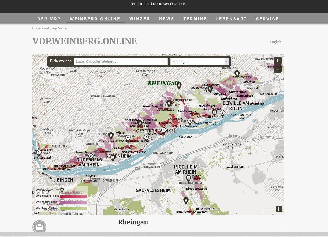
Task: Open the cluster of 4 at Hattenheim
Action: click(190, 122)
